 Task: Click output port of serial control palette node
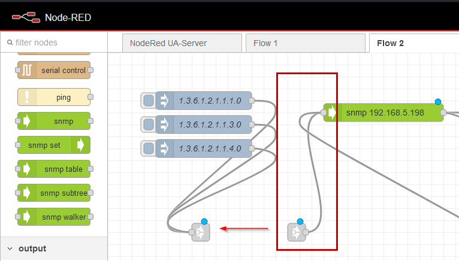coord(90,70)
